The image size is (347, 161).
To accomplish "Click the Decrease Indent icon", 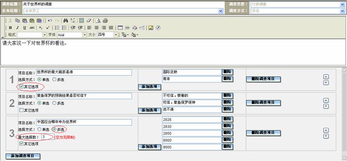I will pos(73,28).
